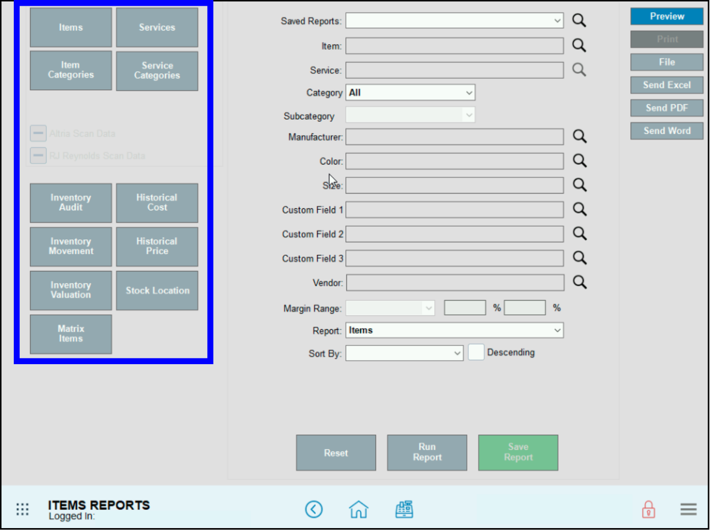Screen dimensions: 710x530
Task: Toggle the Altria Scan Data checkbox
Action: pos(38,133)
